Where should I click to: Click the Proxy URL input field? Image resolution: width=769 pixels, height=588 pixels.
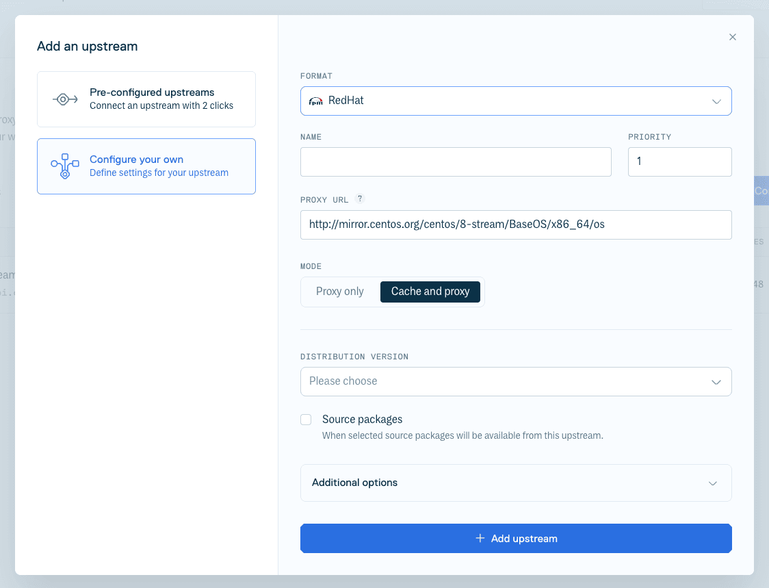pyautogui.click(x=516, y=225)
